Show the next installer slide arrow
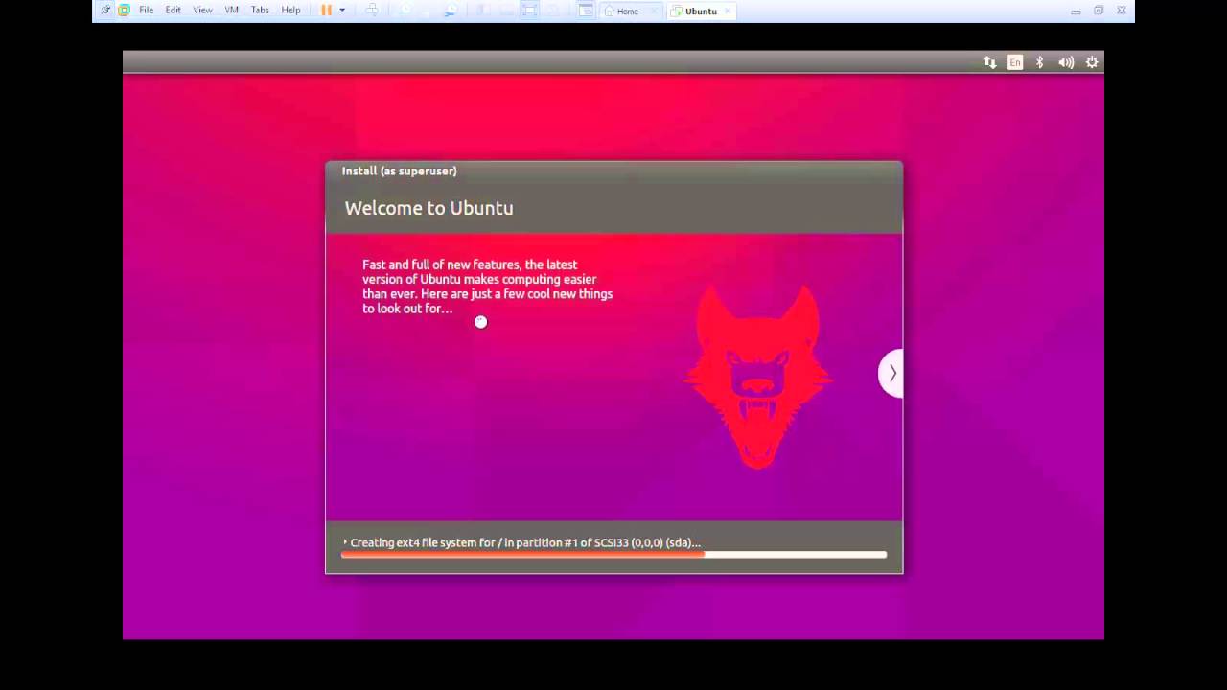Screen dimensions: 1227x690 click(x=891, y=373)
